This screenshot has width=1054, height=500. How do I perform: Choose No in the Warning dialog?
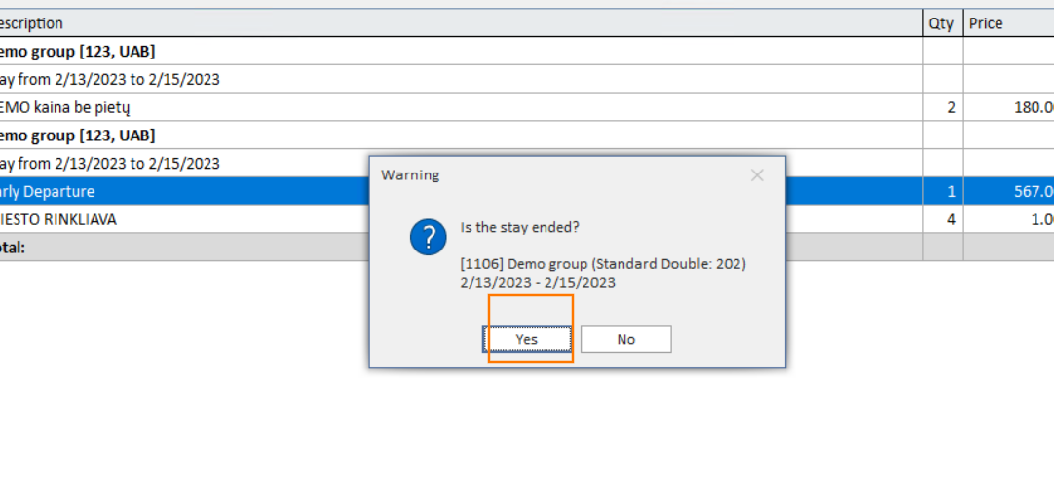tap(625, 339)
